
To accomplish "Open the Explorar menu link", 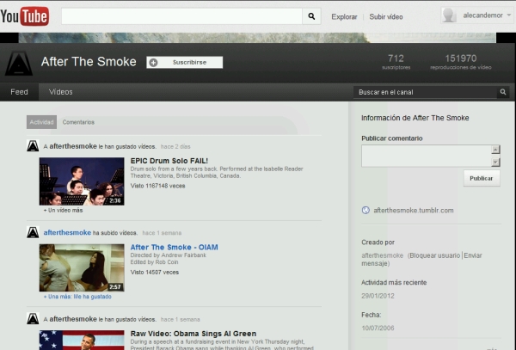I will (344, 17).
